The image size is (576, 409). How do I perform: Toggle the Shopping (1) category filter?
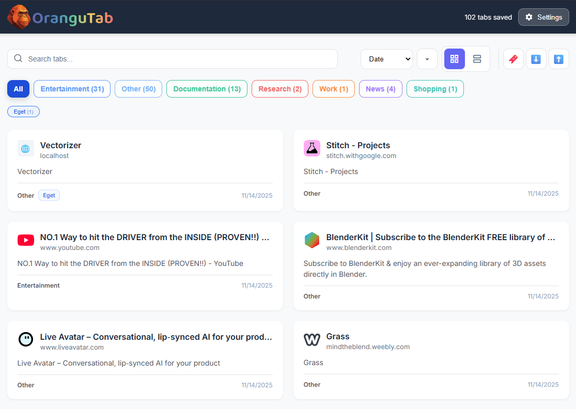click(435, 89)
